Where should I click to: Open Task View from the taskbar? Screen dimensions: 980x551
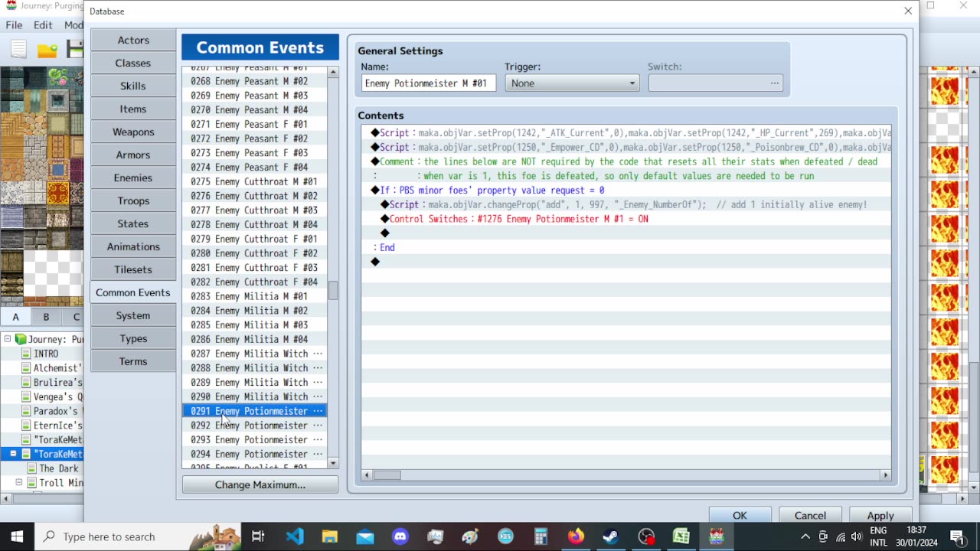(x=258, y=536)
